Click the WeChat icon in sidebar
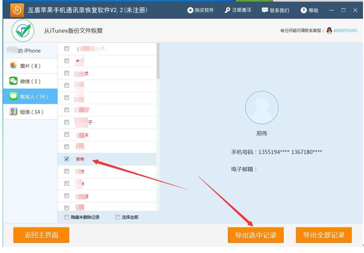364x253 pixels. pos(14,81)
